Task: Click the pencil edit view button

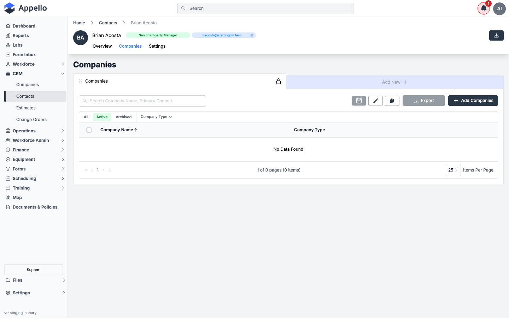Action: pos(375,101)
